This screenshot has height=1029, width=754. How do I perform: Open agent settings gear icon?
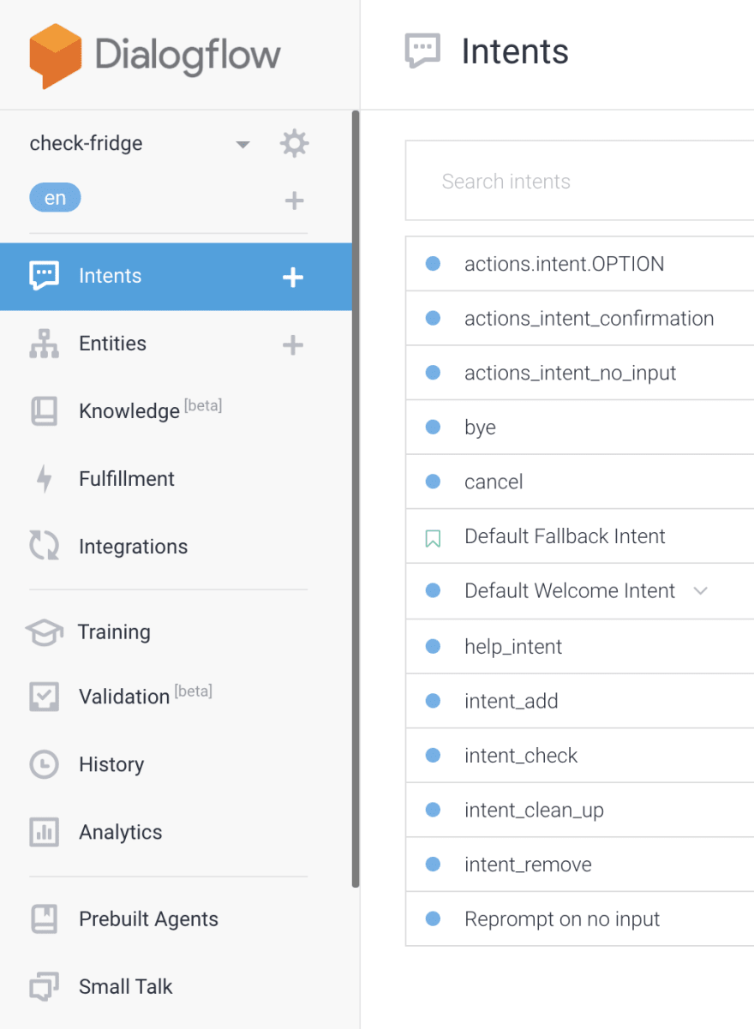(x=294, y=143)
